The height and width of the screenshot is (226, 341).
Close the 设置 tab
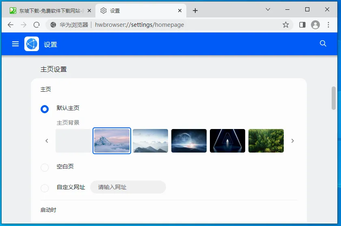(179, 11)
